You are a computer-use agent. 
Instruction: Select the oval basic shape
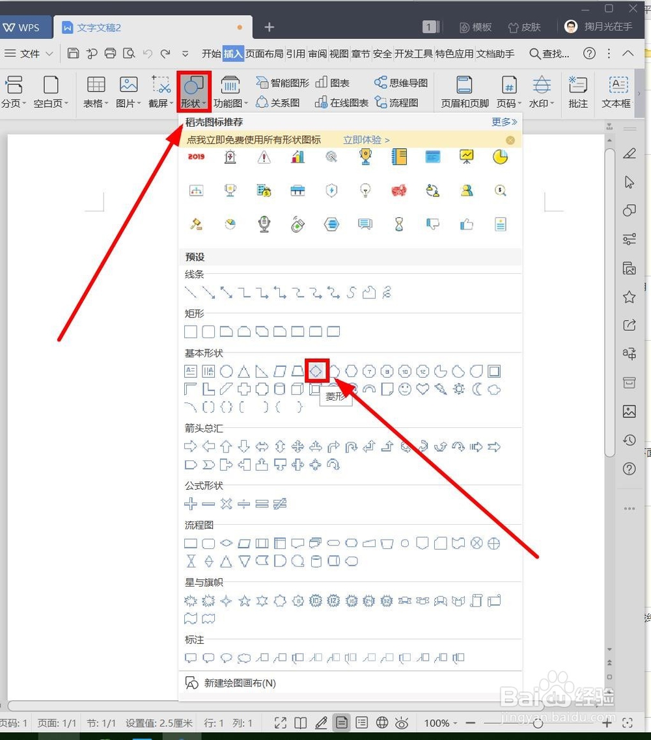227,371
